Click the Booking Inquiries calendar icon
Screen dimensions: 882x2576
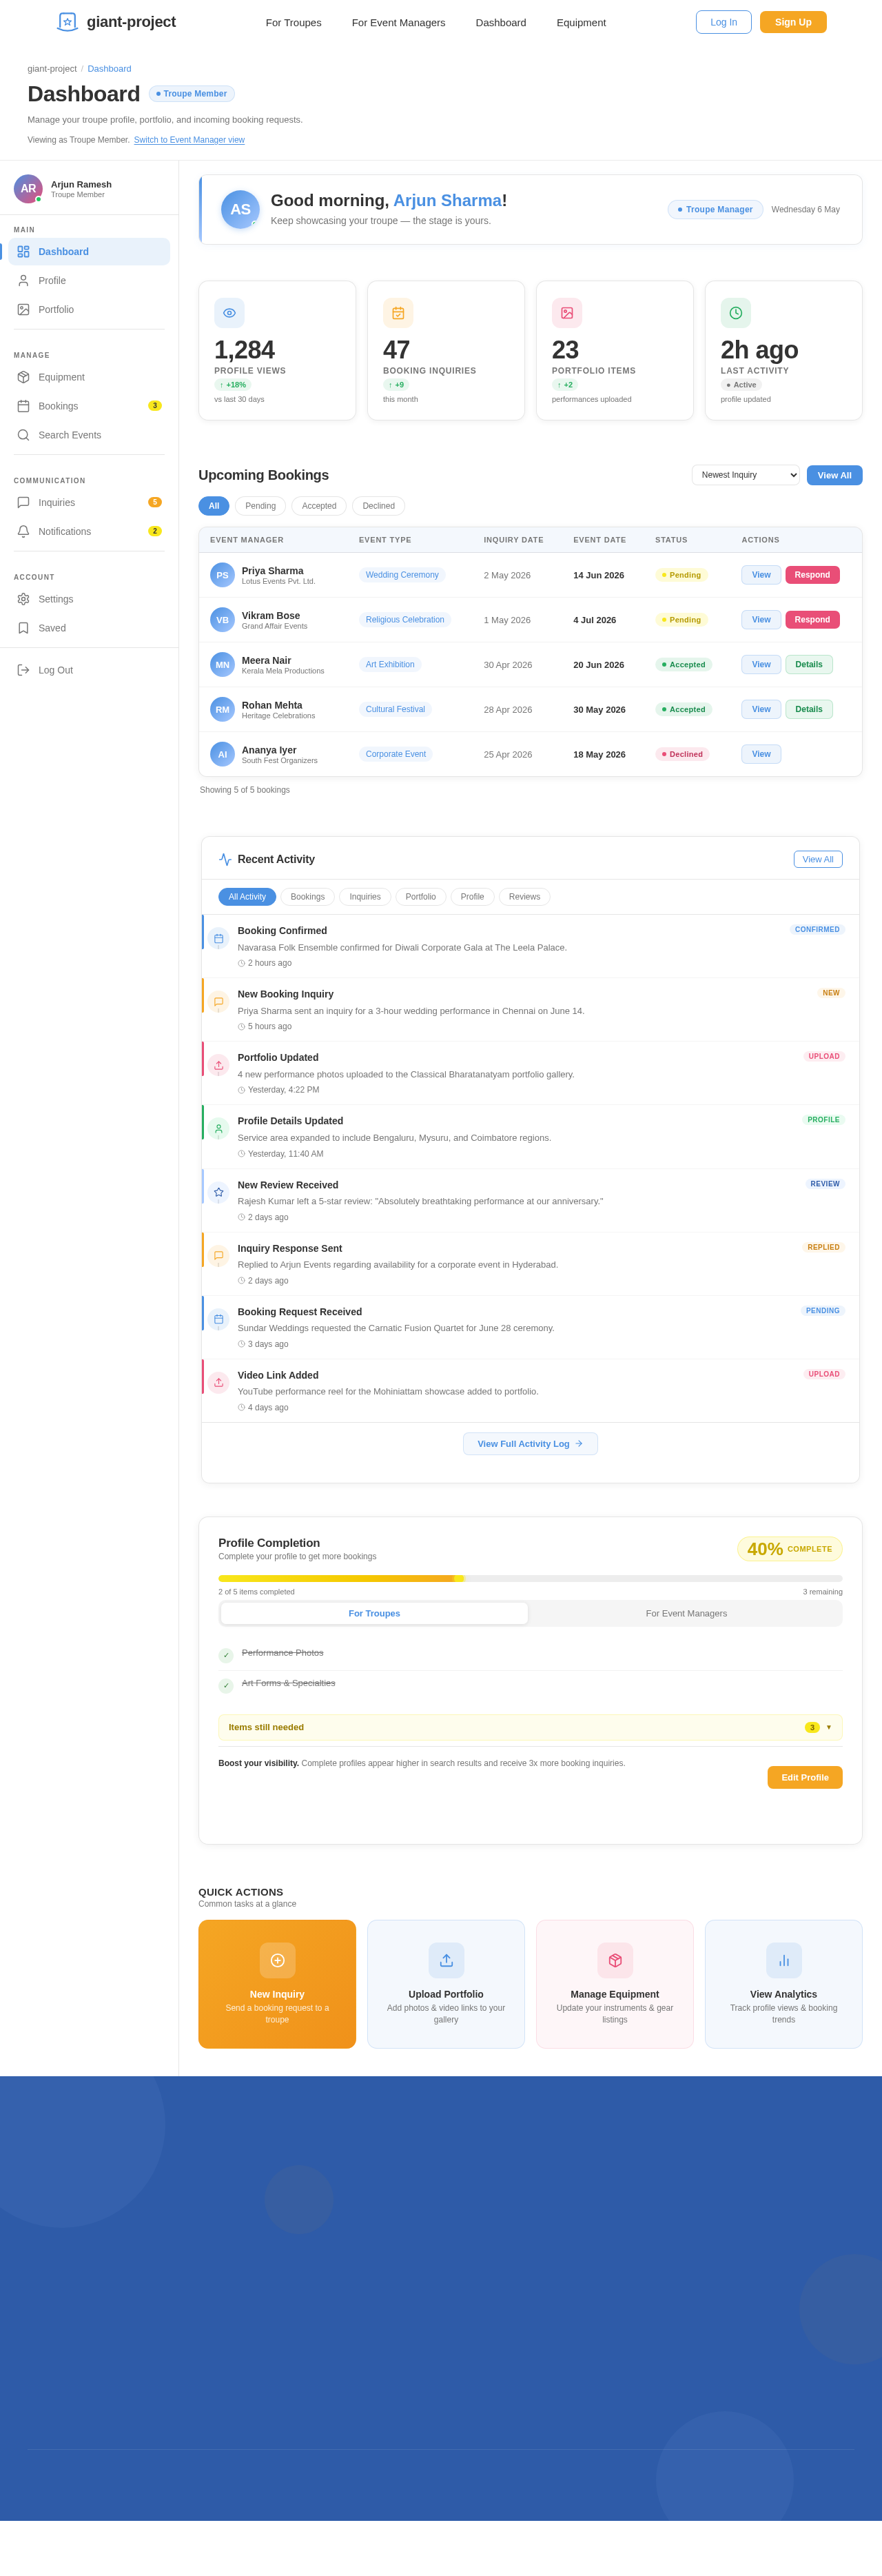coord(398,313)
